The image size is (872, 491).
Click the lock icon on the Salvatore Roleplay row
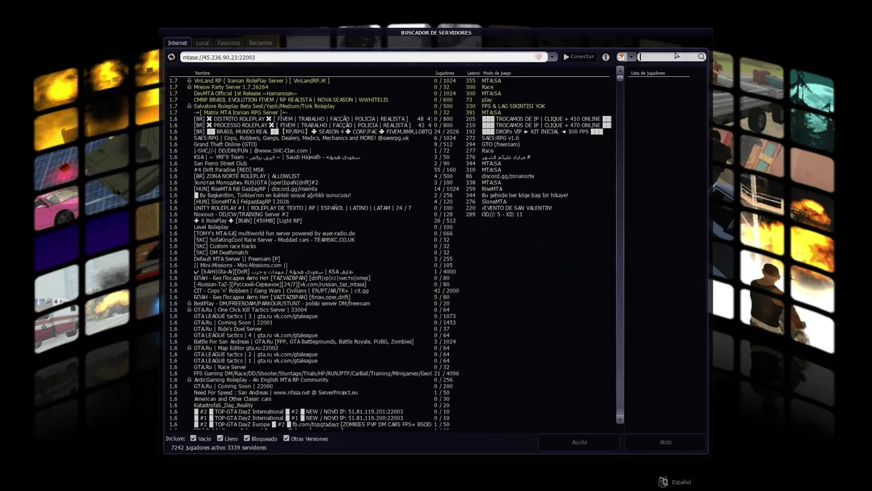click(x=189, y=106)
